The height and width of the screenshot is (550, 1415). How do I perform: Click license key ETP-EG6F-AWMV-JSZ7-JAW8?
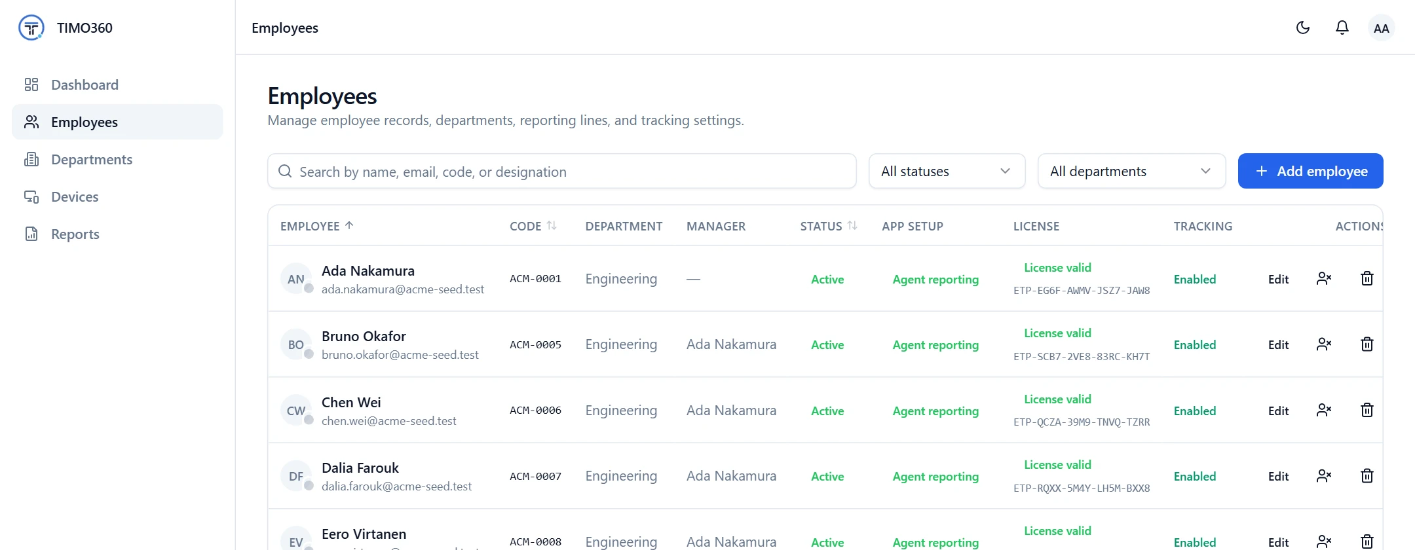tap(1082, 291)
